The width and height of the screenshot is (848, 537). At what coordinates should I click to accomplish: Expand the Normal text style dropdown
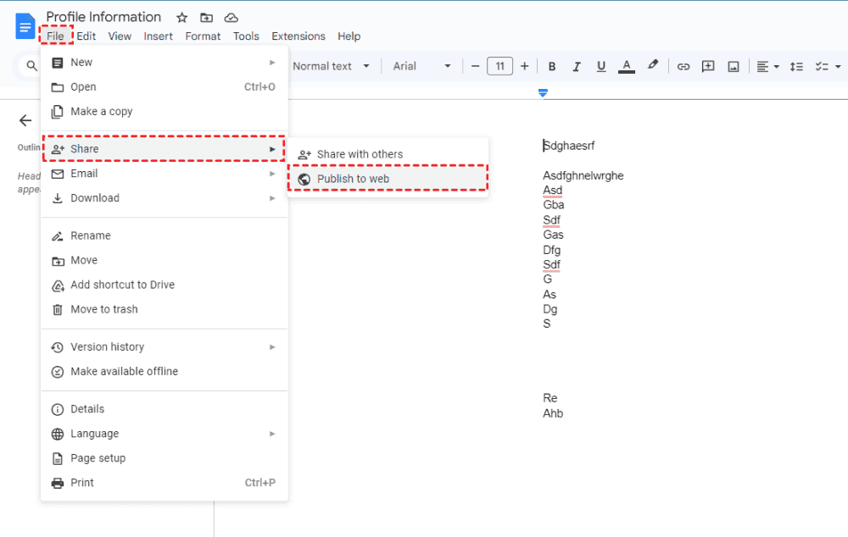[332, 66]
